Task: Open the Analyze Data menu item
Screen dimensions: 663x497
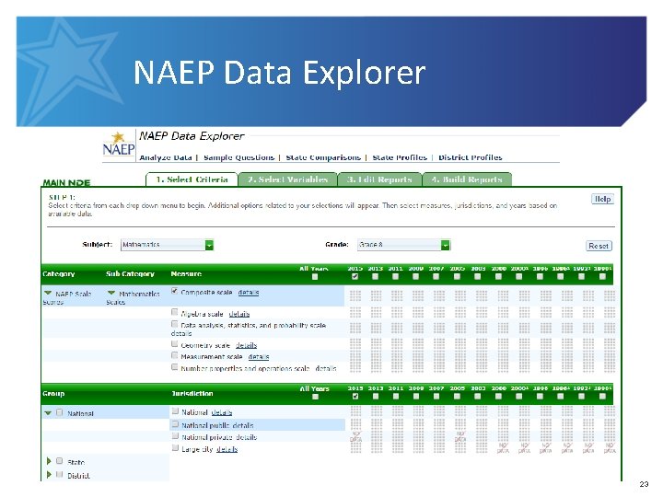Action: point(166,157)
